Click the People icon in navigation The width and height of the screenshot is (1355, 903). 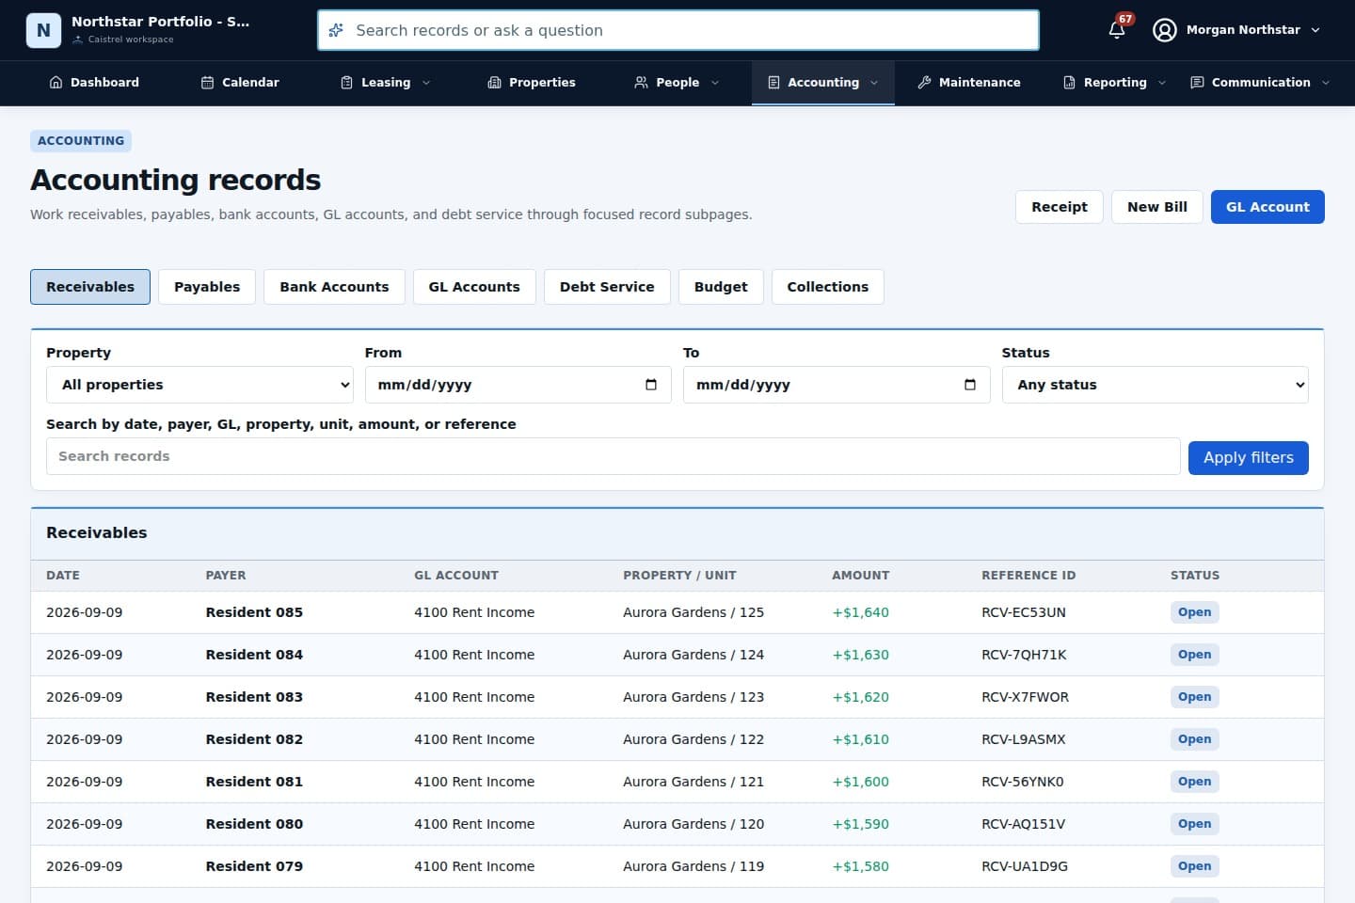641,83
